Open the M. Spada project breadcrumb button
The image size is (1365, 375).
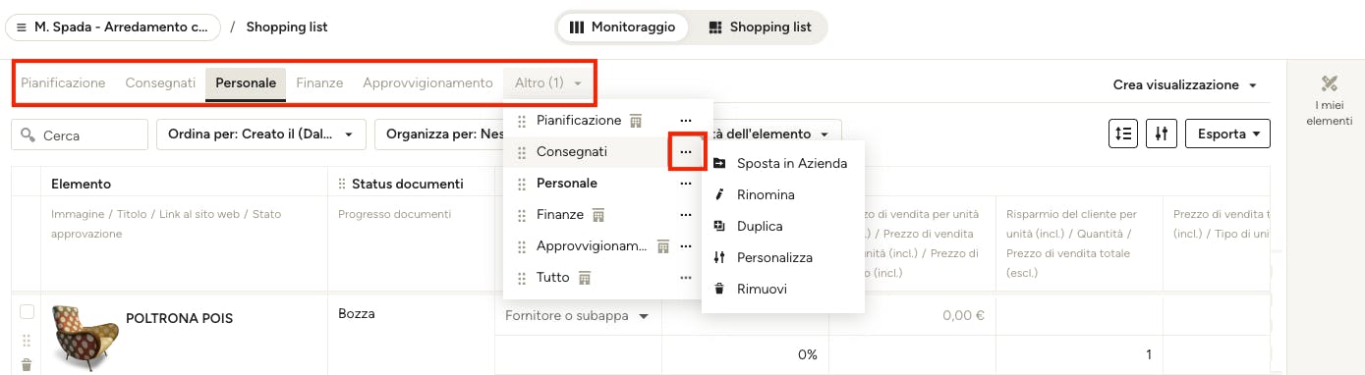113,27
